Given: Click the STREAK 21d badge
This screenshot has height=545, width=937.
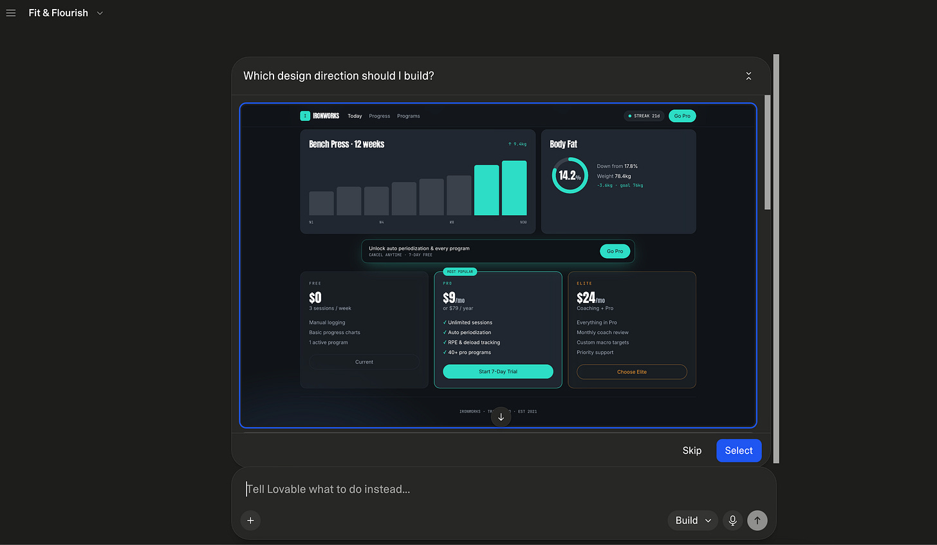Looking at the screenshot, I should pyautogui.click(x=644, y=116).
